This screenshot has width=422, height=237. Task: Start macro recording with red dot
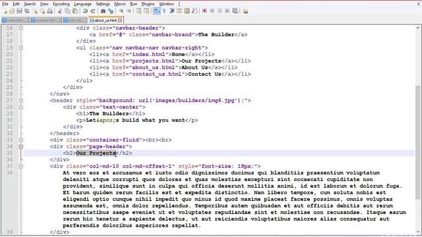point(204,11)
